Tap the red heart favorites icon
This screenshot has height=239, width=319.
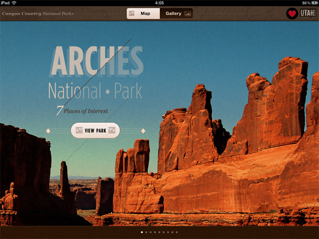click(x=292, y=14)
